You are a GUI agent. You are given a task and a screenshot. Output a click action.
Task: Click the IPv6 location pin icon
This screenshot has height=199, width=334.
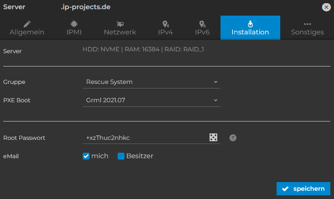pos(202,24)
